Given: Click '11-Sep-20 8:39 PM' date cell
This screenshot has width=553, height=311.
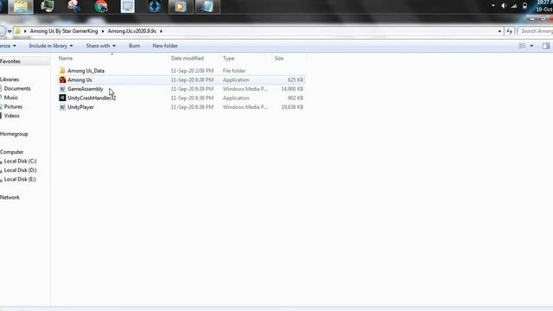Looking at the screenshot, I should [x=192, y=89].
